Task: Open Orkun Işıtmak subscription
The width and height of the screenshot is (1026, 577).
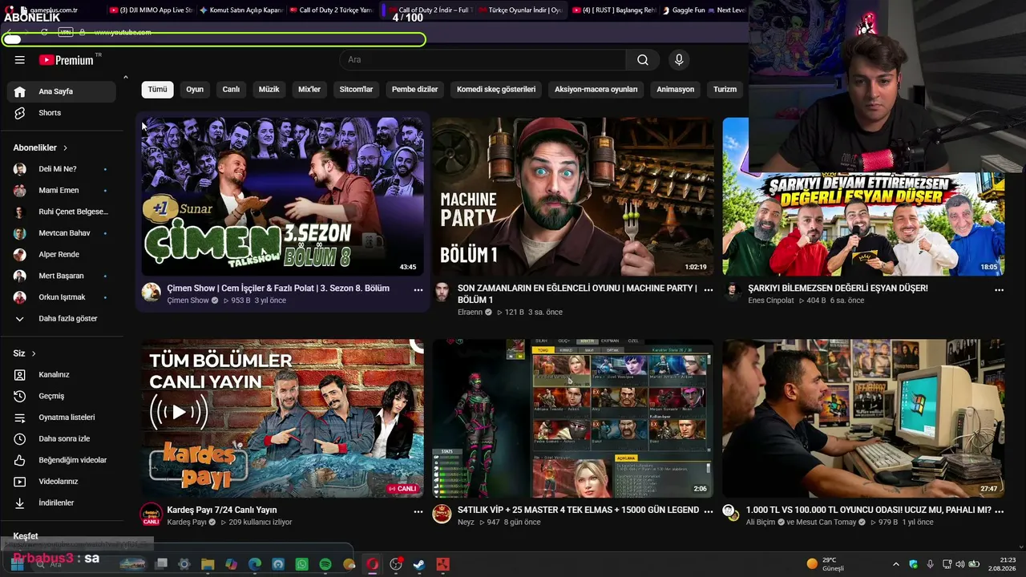Action: (x=61, y=297)
